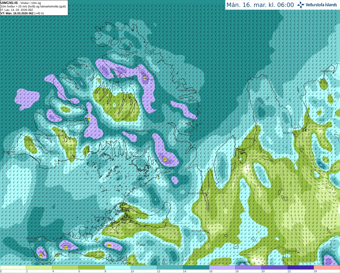Click the Gufuskálar station dot
Image resolution: width=340 pixels, height=273 pixels.
click(38, 240)
